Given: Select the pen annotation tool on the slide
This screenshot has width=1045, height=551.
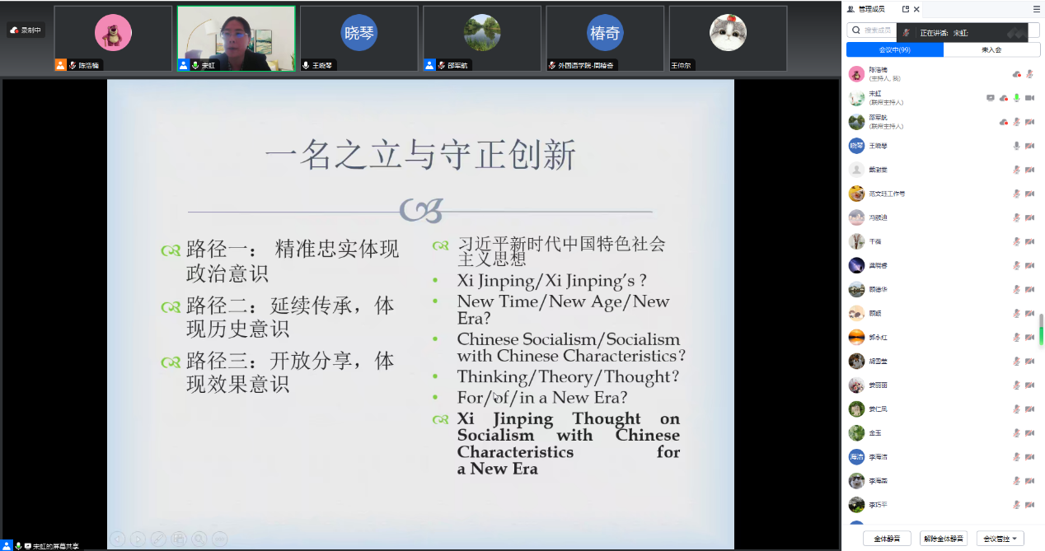Looking at the screenshot, I should pos(158,539).
